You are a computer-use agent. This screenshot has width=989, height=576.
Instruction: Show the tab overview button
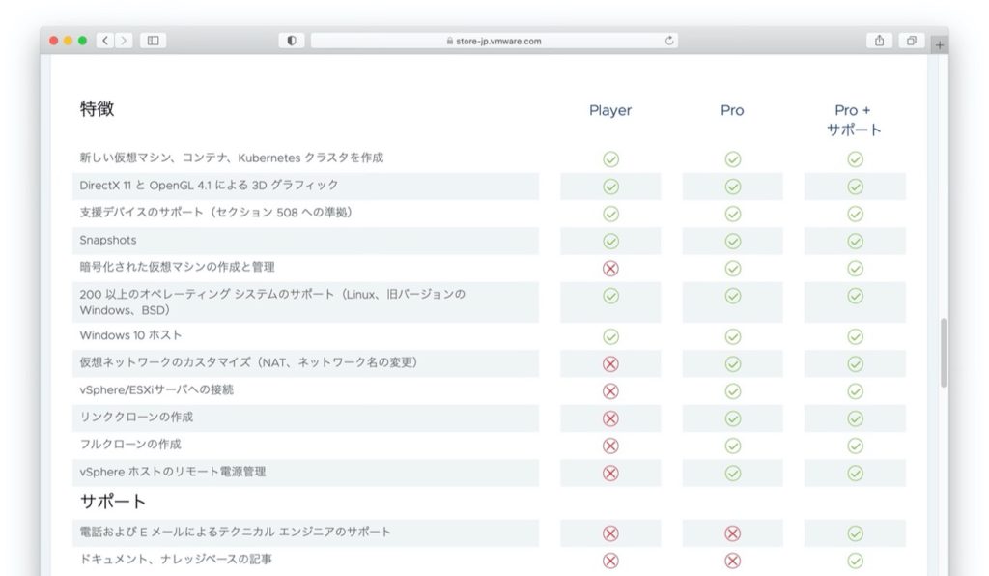click(910, 41)
